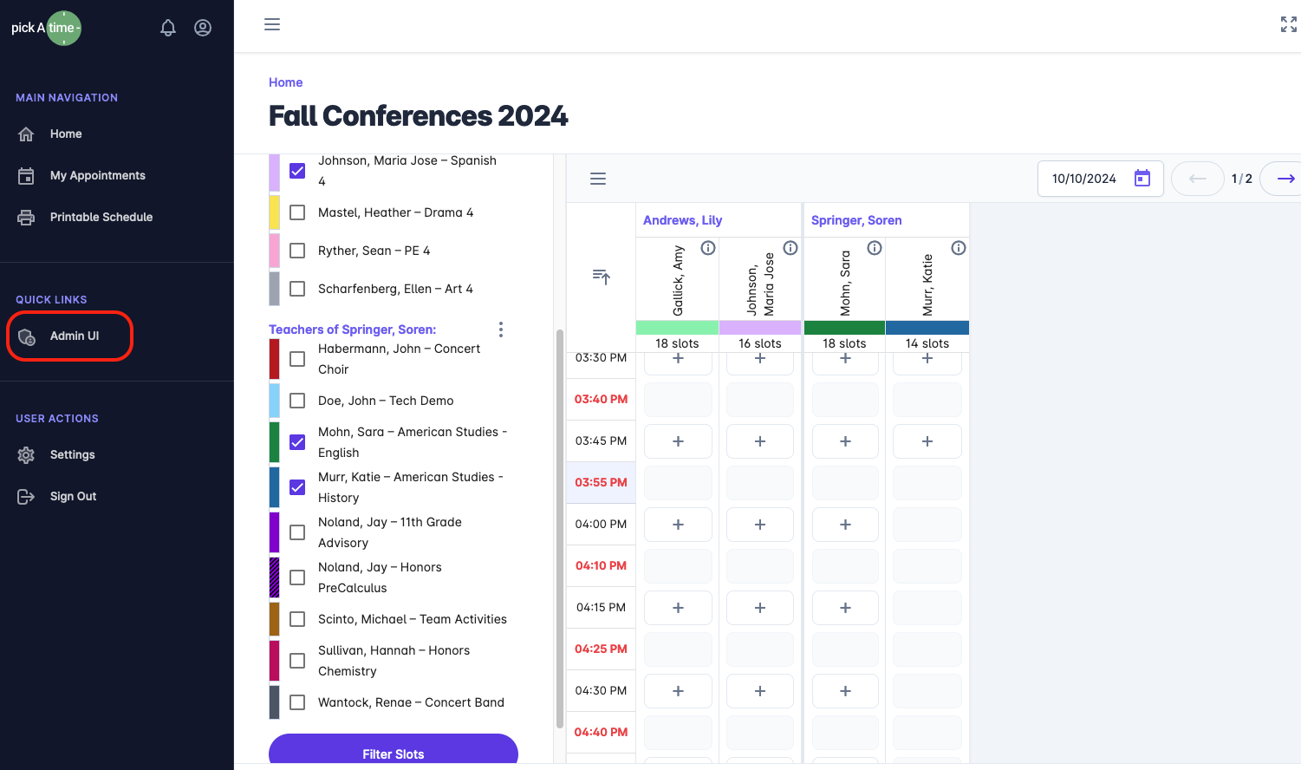Select Printable Schedule from sidebar
This screenshot has height=770, width=1301.
pyautogui.click(x=101, y=217)
